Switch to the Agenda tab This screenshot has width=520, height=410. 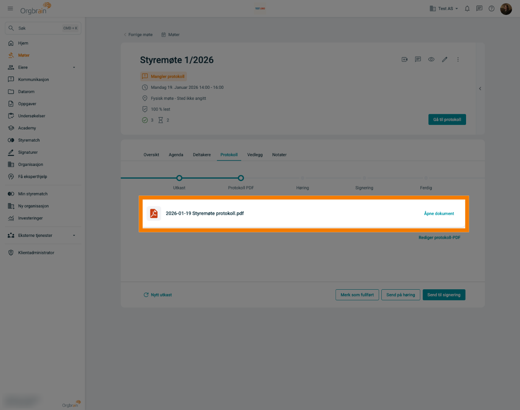coord(176,155)
